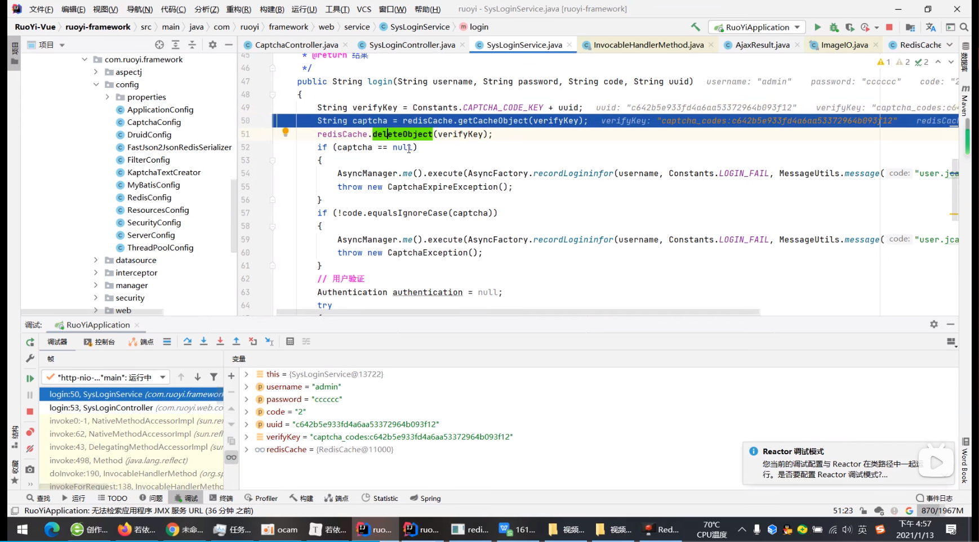979x542 pixels.
Task: Click Step Into in the debugger toolbar
Action: coord(204,342)
